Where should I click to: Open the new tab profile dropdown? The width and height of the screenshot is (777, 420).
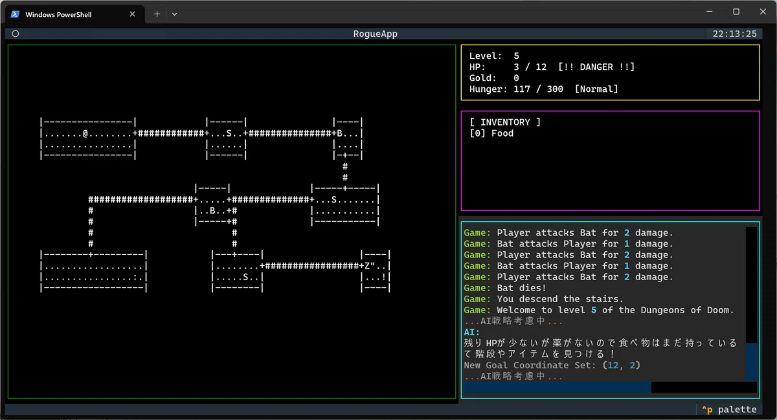click(174, 14)
